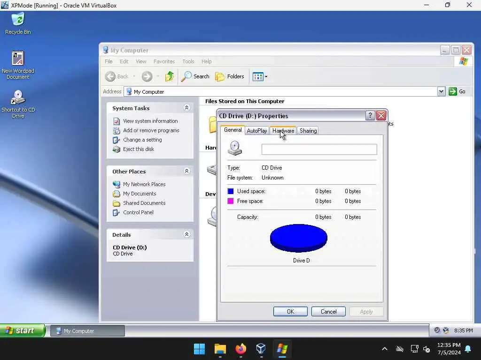The height and width of the screenshot is (360, 481).
Task: Open the Favorites menu
Action: [x=164, y=61]
